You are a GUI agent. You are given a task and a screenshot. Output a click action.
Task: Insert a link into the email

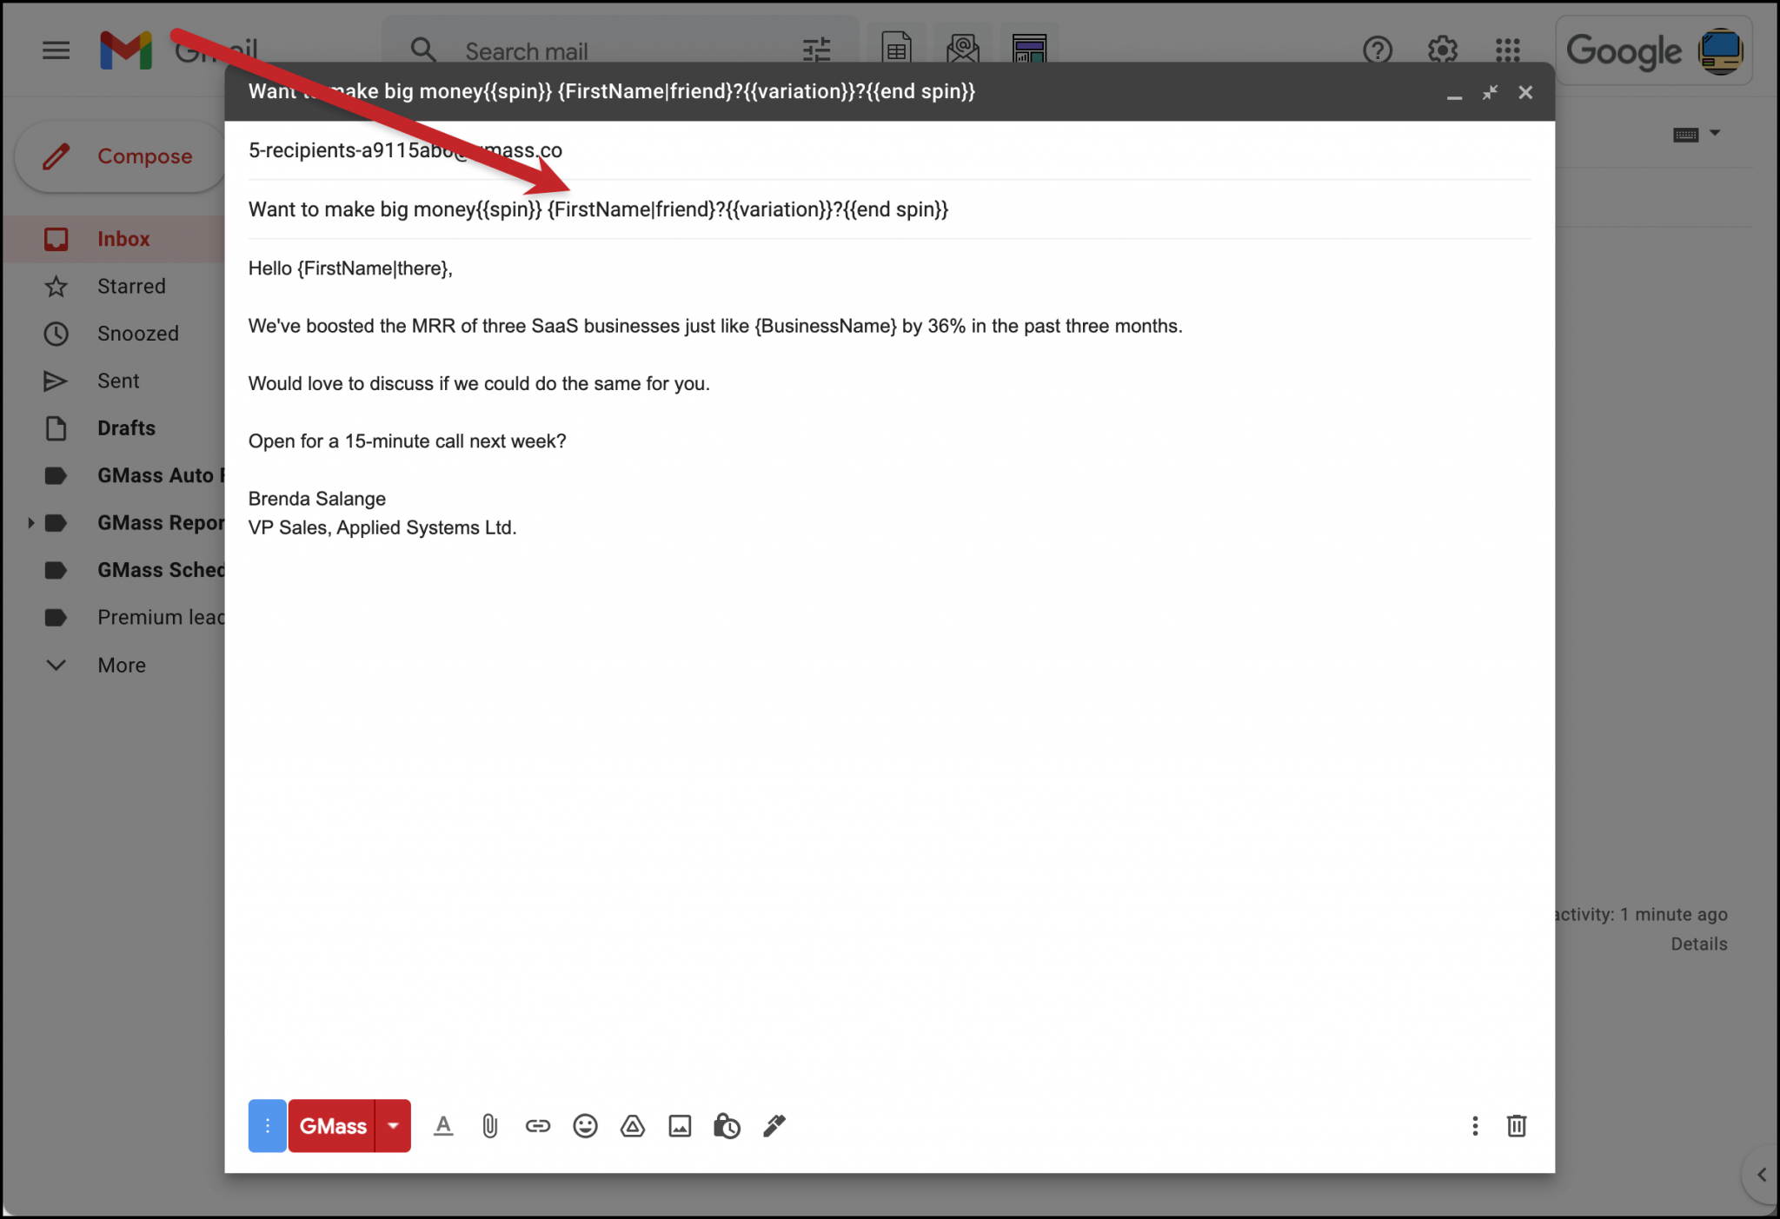coord(537,1125)
